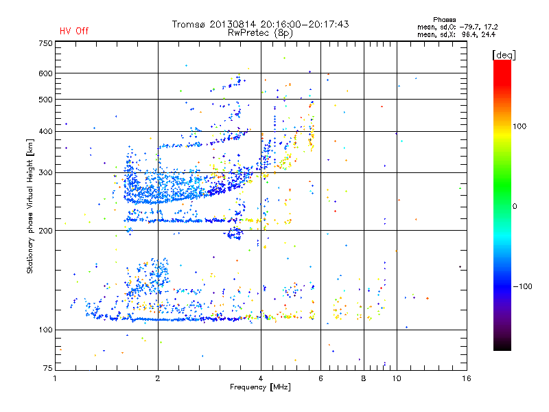Click the '300' height axis label
549x412 pixels.
(x=45, y=173)
